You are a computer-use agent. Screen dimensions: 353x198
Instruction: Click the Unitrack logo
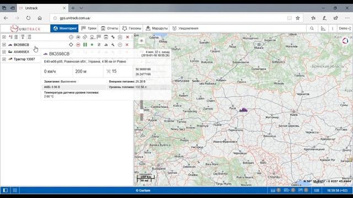tap(25, 29)
